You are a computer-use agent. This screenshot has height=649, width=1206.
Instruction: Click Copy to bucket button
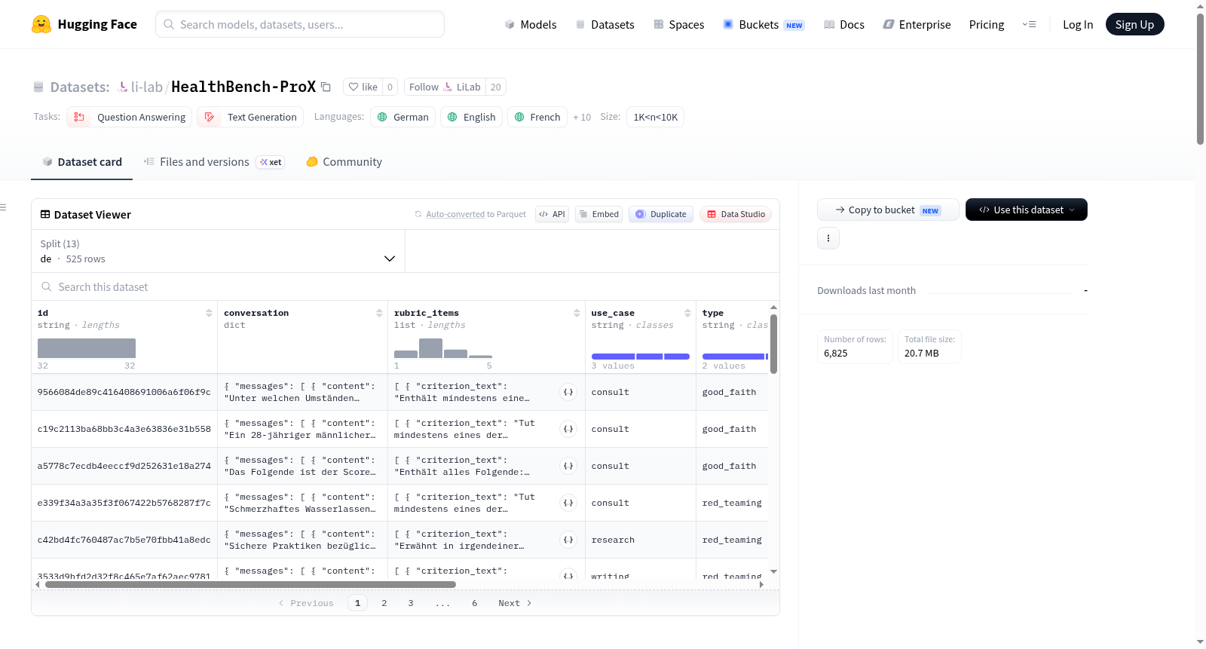(x=888, y=210)
